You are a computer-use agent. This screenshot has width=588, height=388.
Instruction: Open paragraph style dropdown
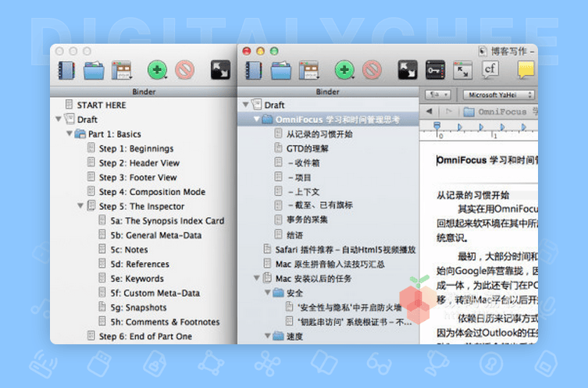pos(438,94)
